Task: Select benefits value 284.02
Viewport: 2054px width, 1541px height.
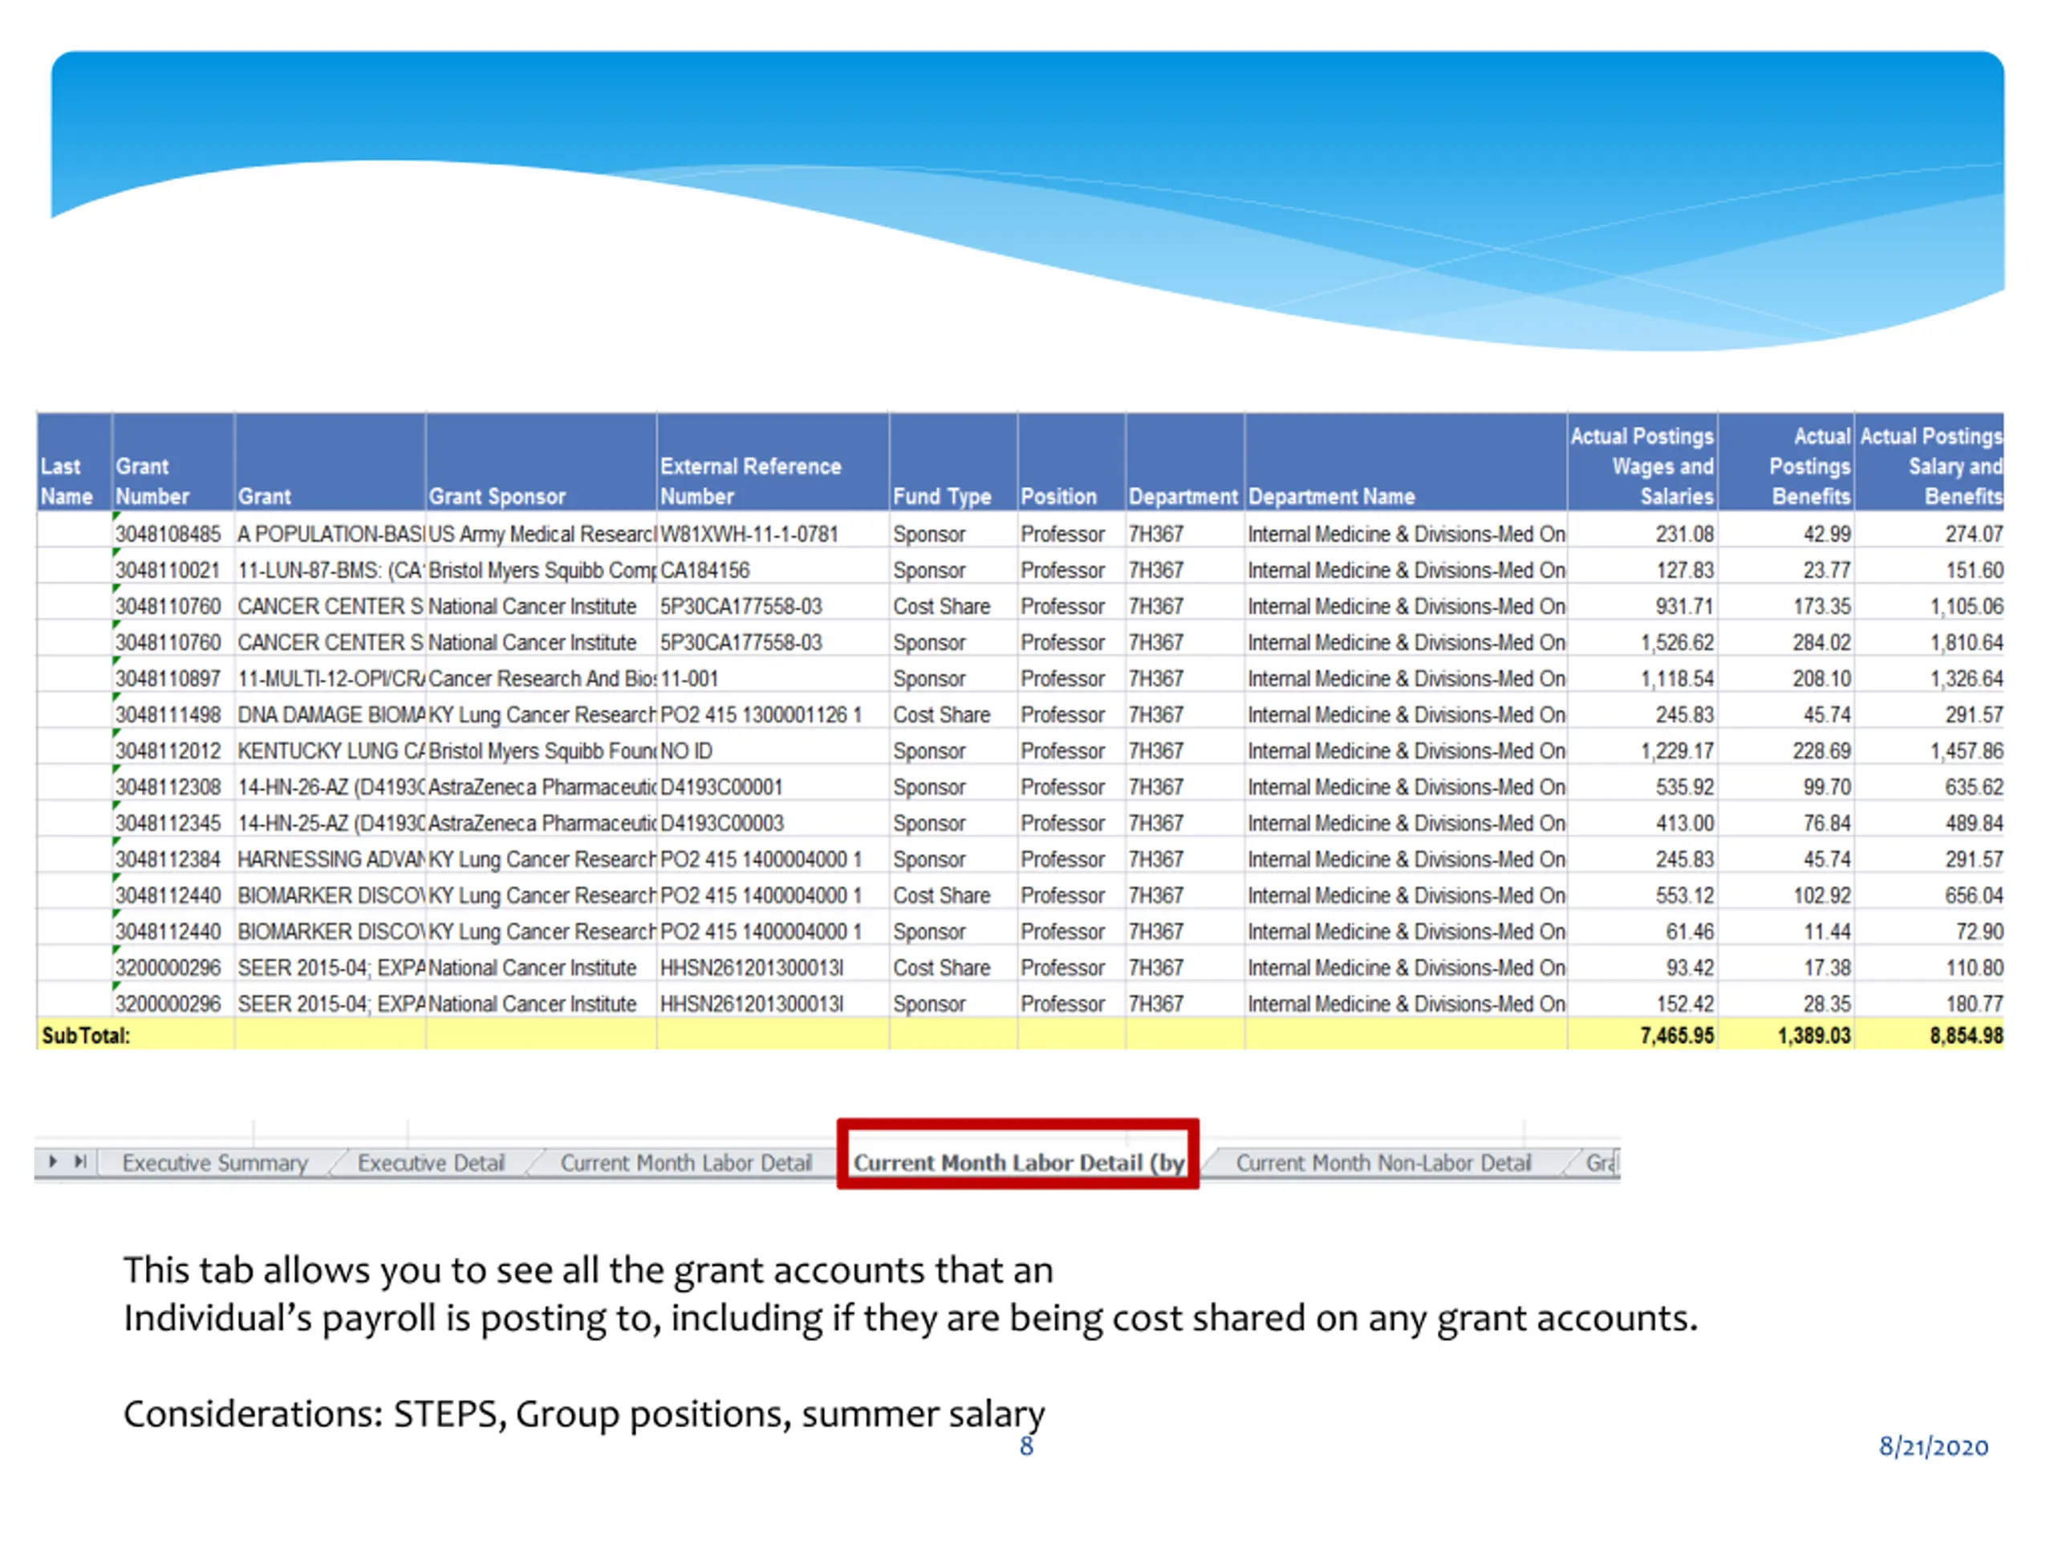Action: coord(1822,643)
